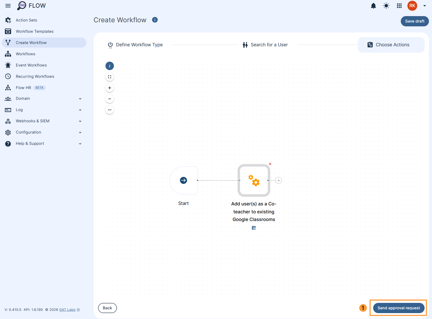
Task: Switch the app theme
Action: 386,6
